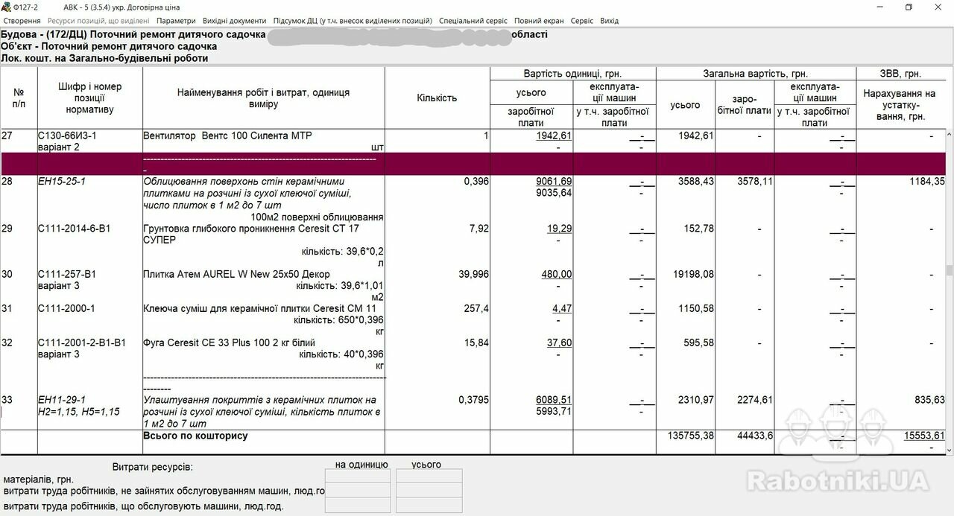Click total value 1150,58
Screen dimensions: 954x516
(x=695, y=308)
